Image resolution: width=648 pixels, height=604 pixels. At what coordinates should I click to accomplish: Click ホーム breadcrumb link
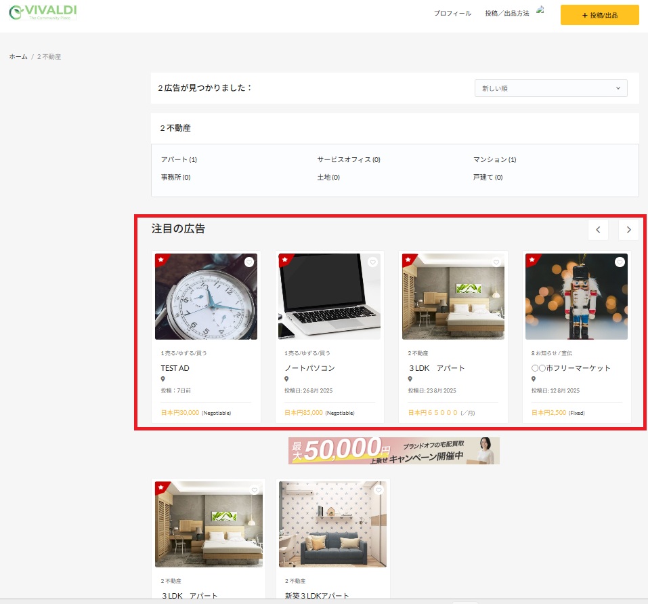[18, 57]
